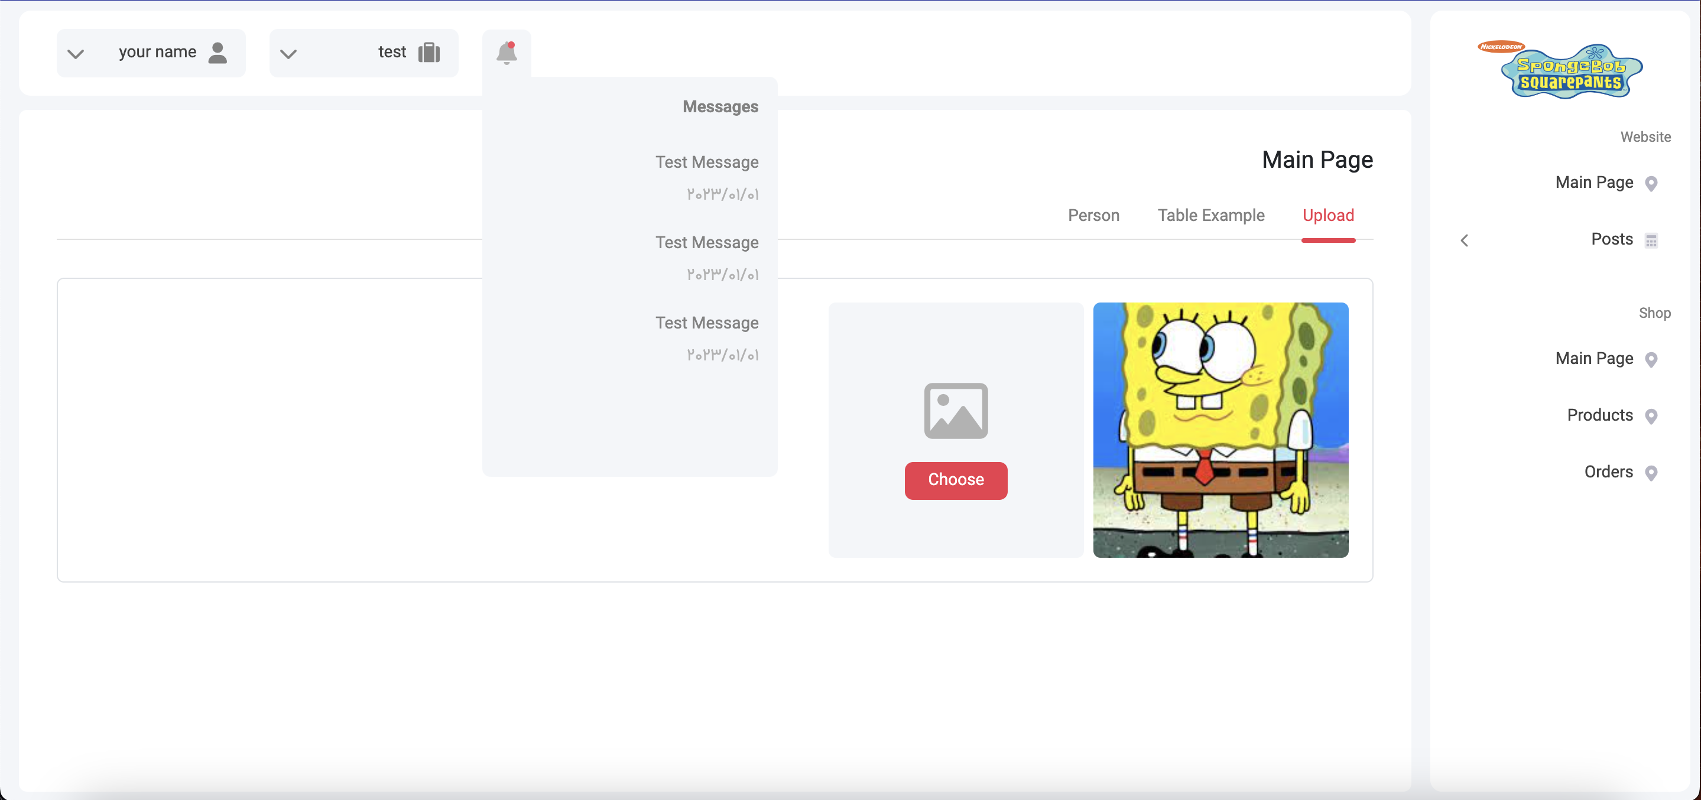
Task: Open the first Test Message notification
Action: [706, 162]
